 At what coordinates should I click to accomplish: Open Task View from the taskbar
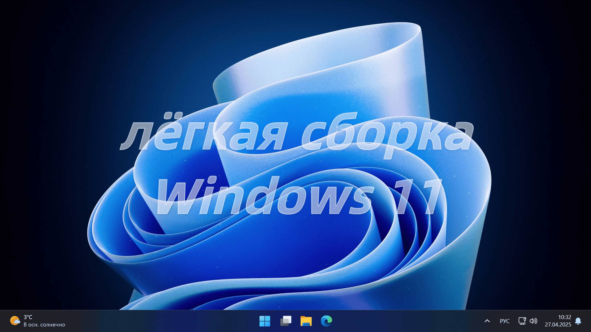(x=286, y=321)
